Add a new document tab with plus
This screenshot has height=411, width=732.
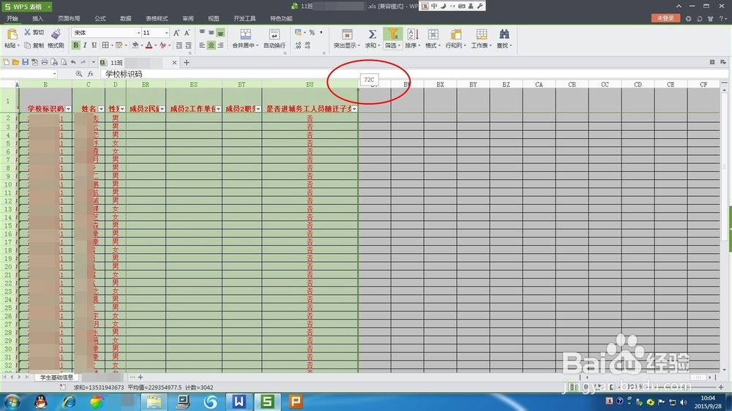[x=186, y=62]
